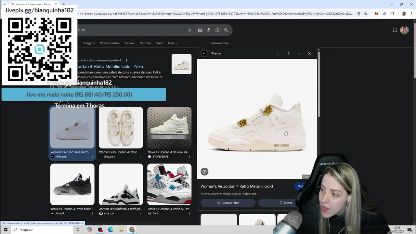The height and width of the screenshot is (234, 416).
Task: Open Chrome profile avatar in toolbar
Action: pos(404,14)
